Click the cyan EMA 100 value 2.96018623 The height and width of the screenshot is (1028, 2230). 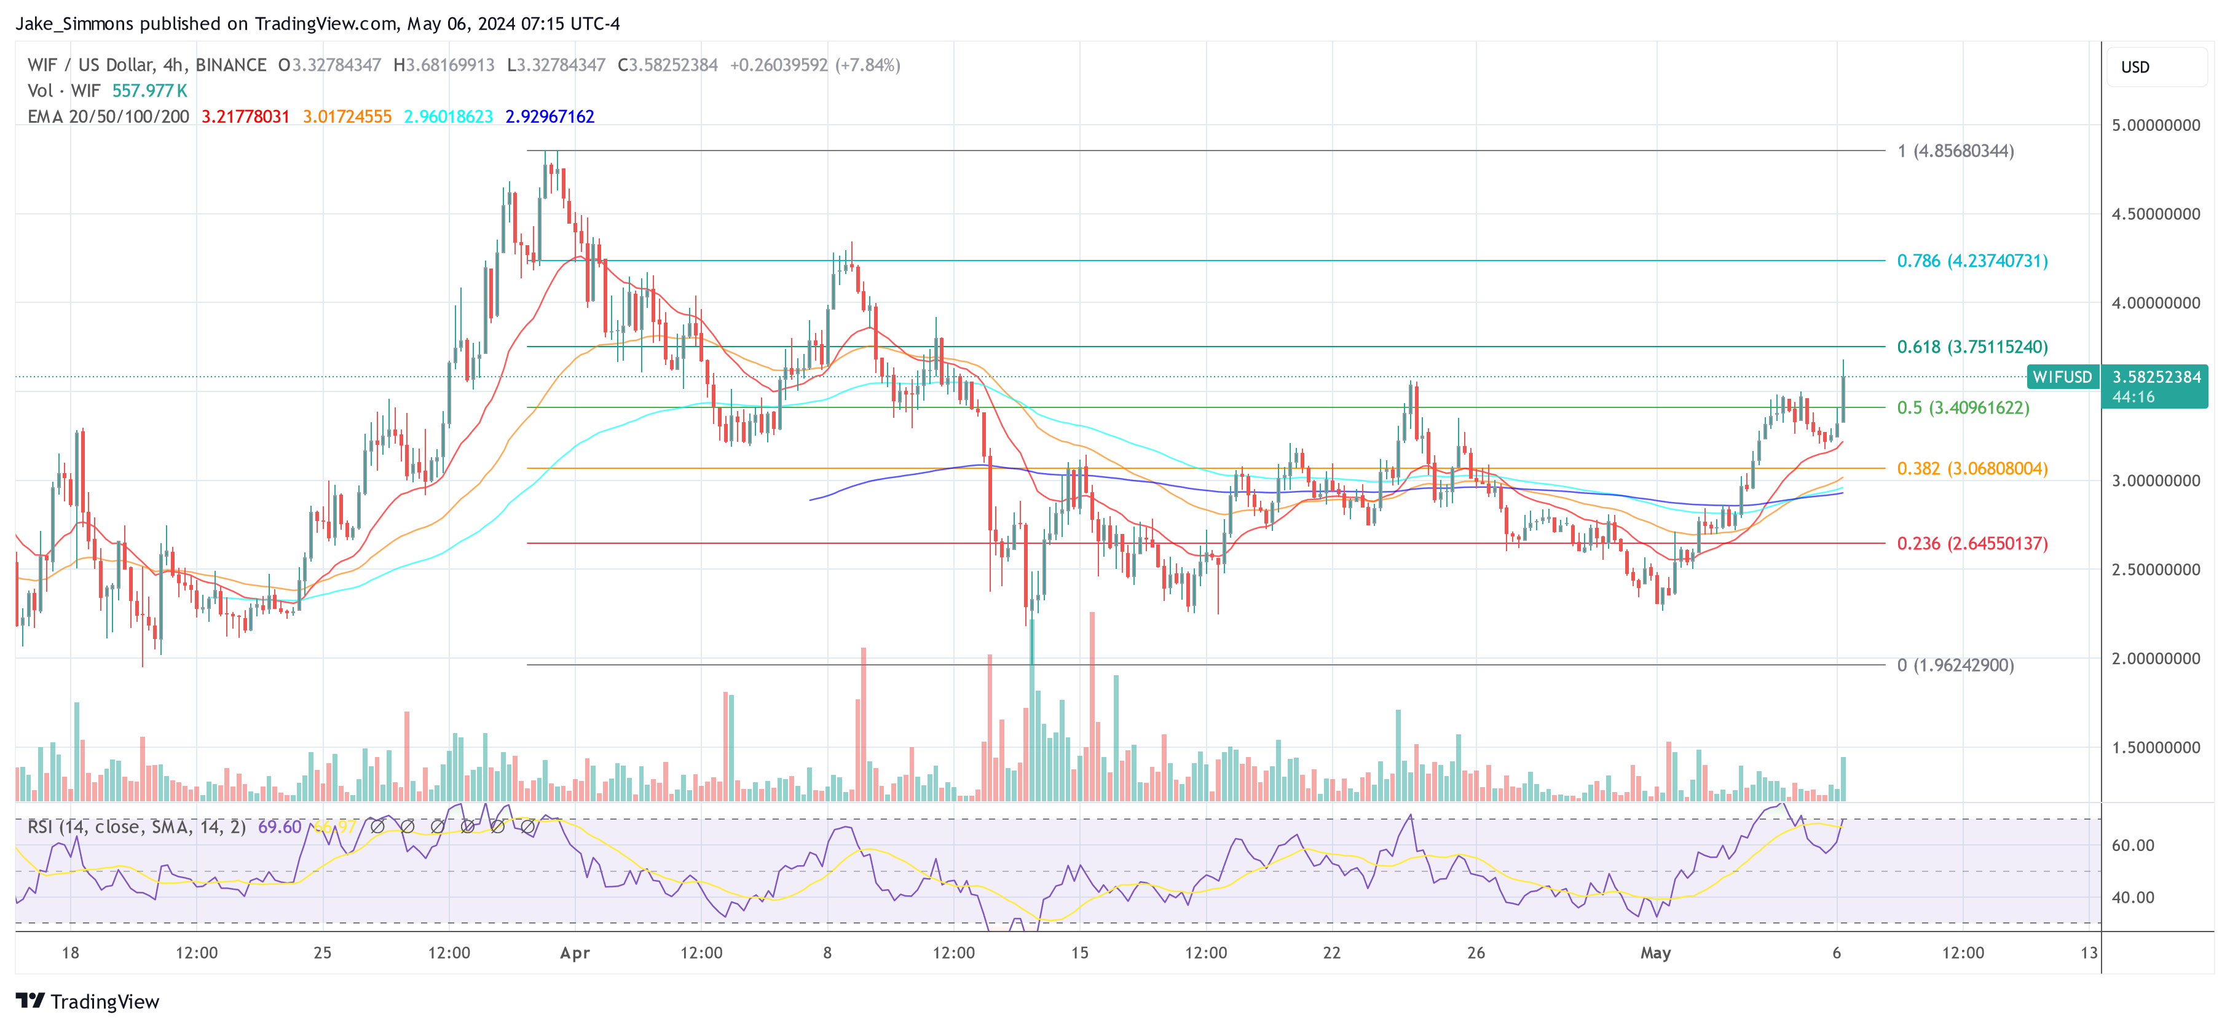pos(447,116)
